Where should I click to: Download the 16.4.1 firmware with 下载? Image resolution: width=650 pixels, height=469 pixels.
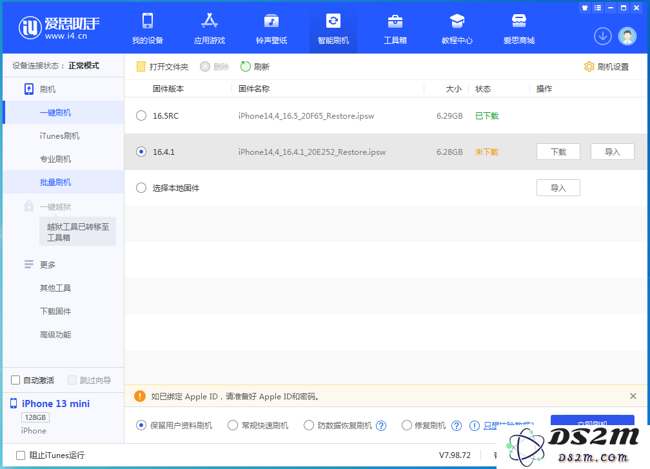(558, 152)
